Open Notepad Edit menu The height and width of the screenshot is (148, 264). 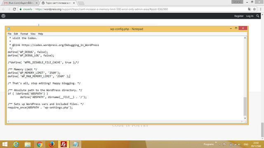point(16,34)
